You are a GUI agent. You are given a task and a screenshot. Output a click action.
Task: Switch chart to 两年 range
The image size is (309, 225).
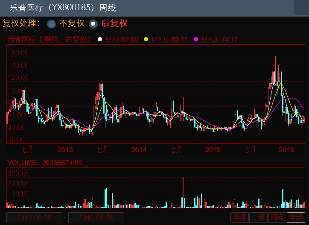[x=277, y=217]
